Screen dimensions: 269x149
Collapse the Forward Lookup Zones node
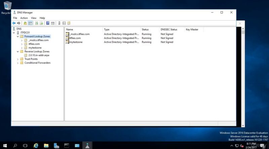[x=18, y=36]
